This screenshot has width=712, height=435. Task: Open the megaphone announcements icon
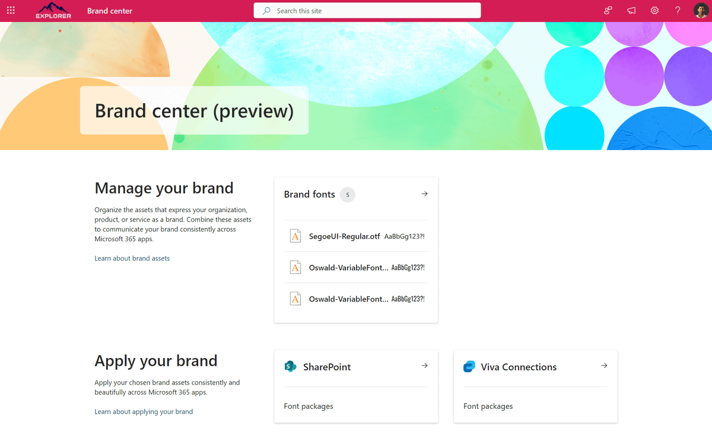coord(631,11)
